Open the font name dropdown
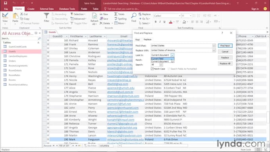 tap(179, 15)
